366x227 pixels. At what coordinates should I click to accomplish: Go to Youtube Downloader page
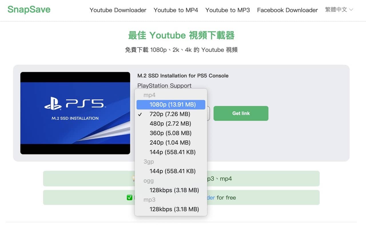click(118, 10)
